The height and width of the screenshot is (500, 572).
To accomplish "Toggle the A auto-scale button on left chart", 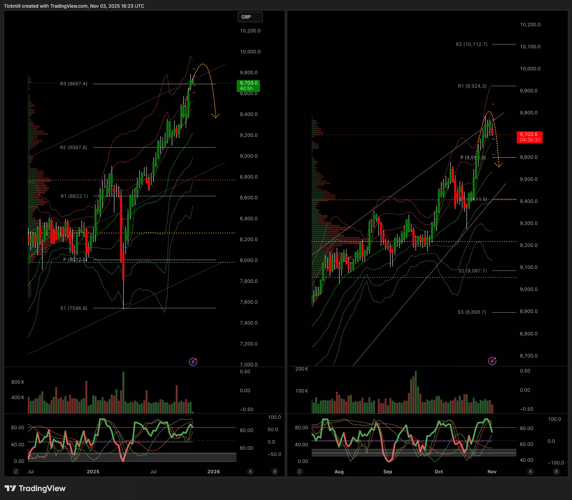I will point(251,471).
